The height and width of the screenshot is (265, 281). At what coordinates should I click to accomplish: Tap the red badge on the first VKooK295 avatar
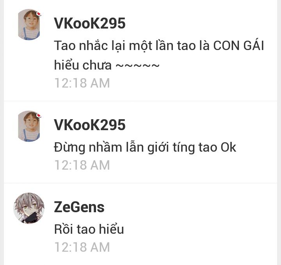click(39, 14)
